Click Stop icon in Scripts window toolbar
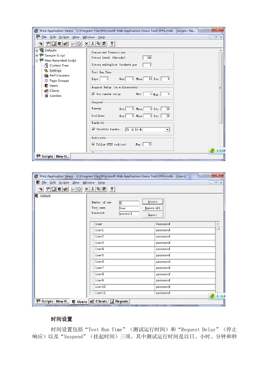Screen dimensions: 266x376 [x=79, y=43]
